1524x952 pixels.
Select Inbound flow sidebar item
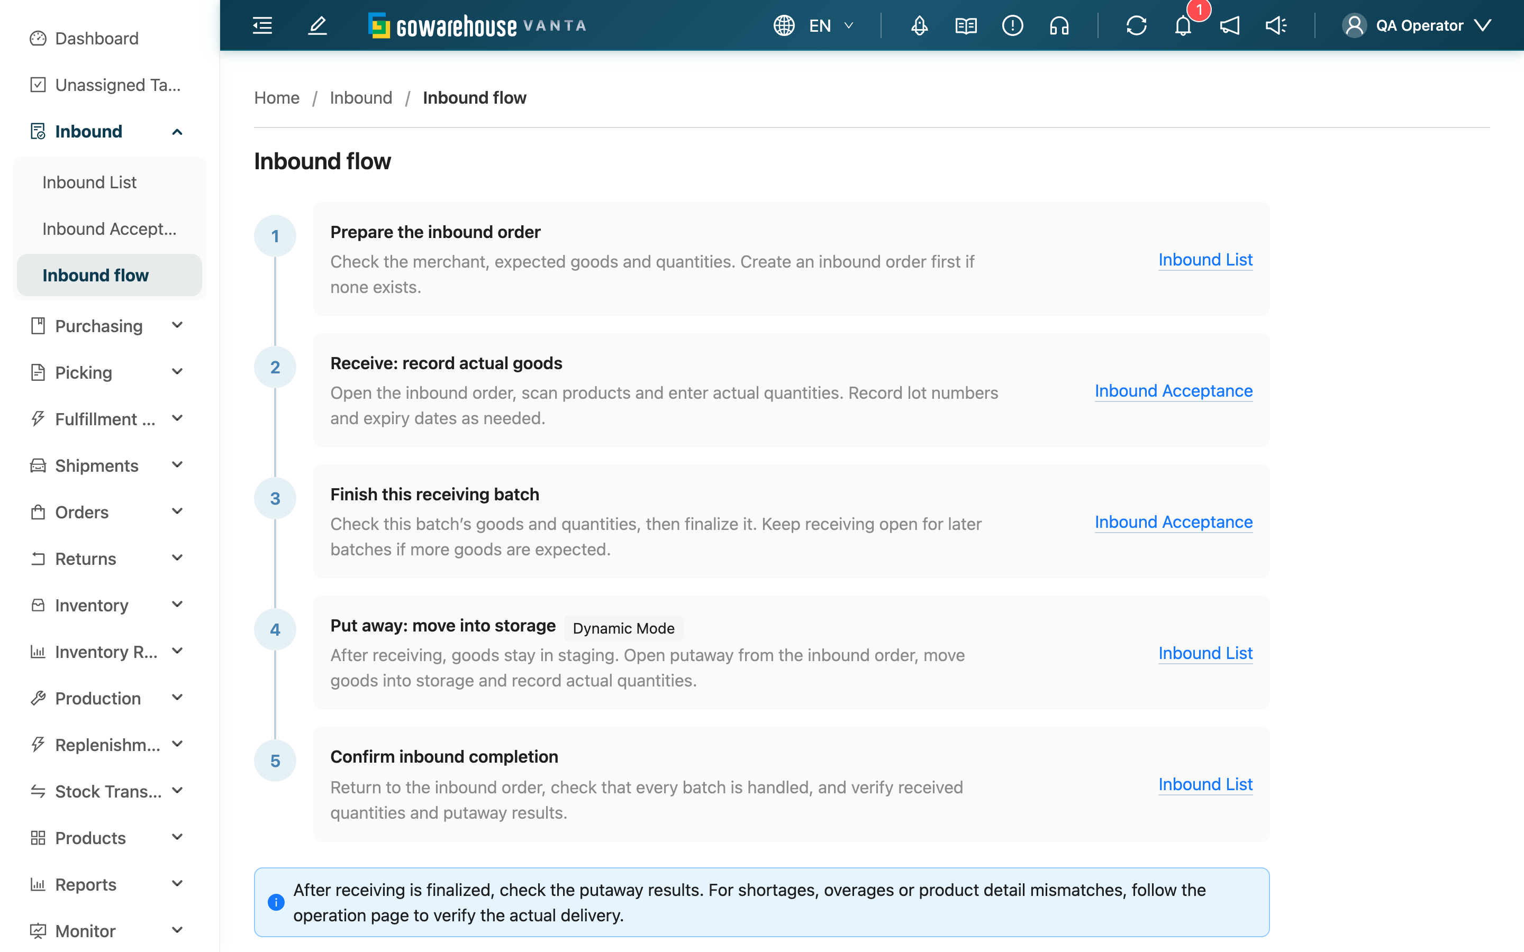point(110,275)
